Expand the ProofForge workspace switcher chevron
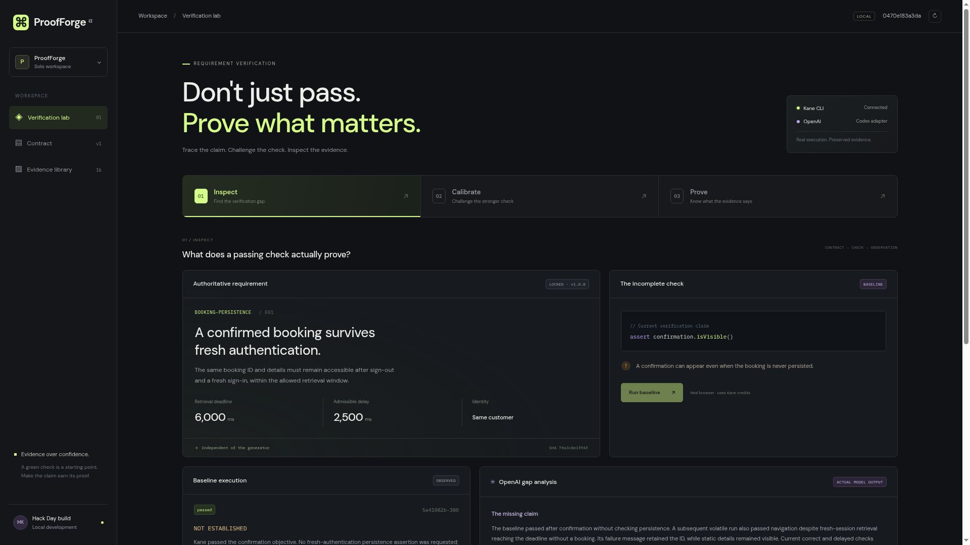Image resolution: width=970 pixels, height=545 pixels. 99,63
